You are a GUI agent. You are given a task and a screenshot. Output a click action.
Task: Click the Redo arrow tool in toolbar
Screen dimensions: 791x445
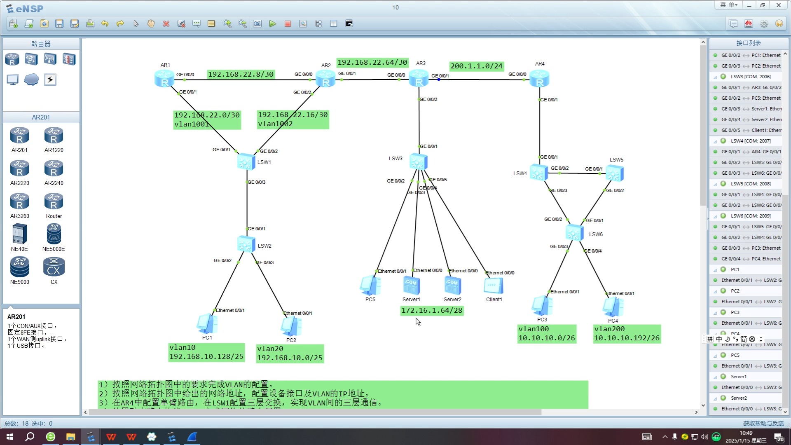pyautogui.click(x=120, y=23)
